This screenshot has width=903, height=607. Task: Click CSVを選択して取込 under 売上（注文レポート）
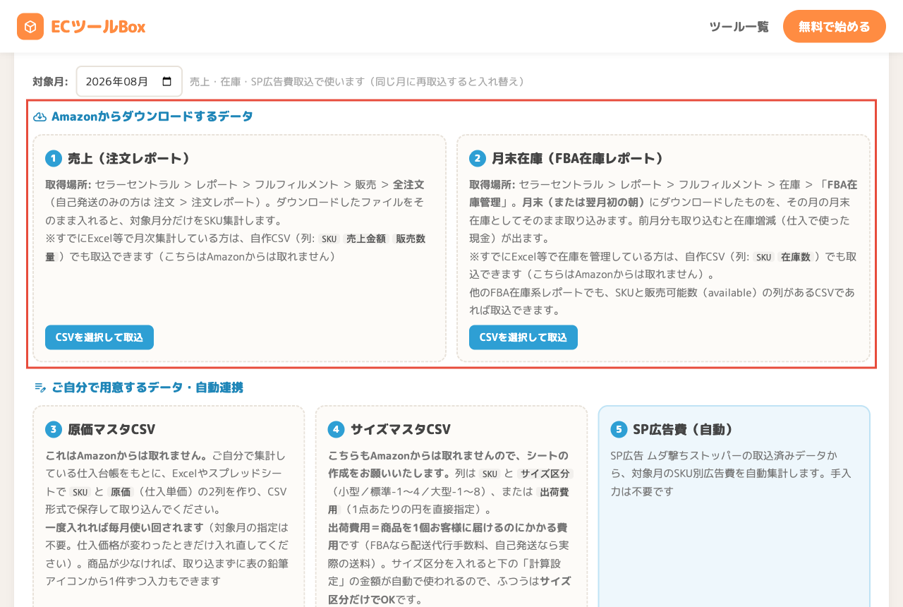(x=99, y=337)
